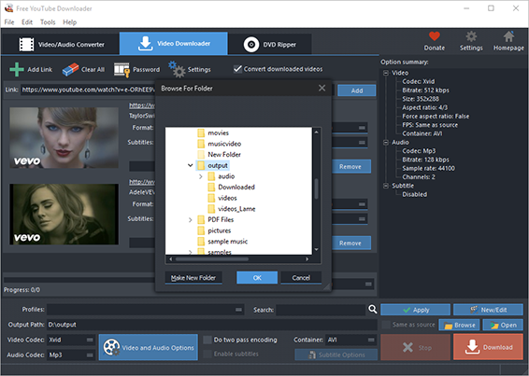The width and height of the screenshot is (529, 376).
Task: Open the Edit menu
Action: [x=27, y=22]
